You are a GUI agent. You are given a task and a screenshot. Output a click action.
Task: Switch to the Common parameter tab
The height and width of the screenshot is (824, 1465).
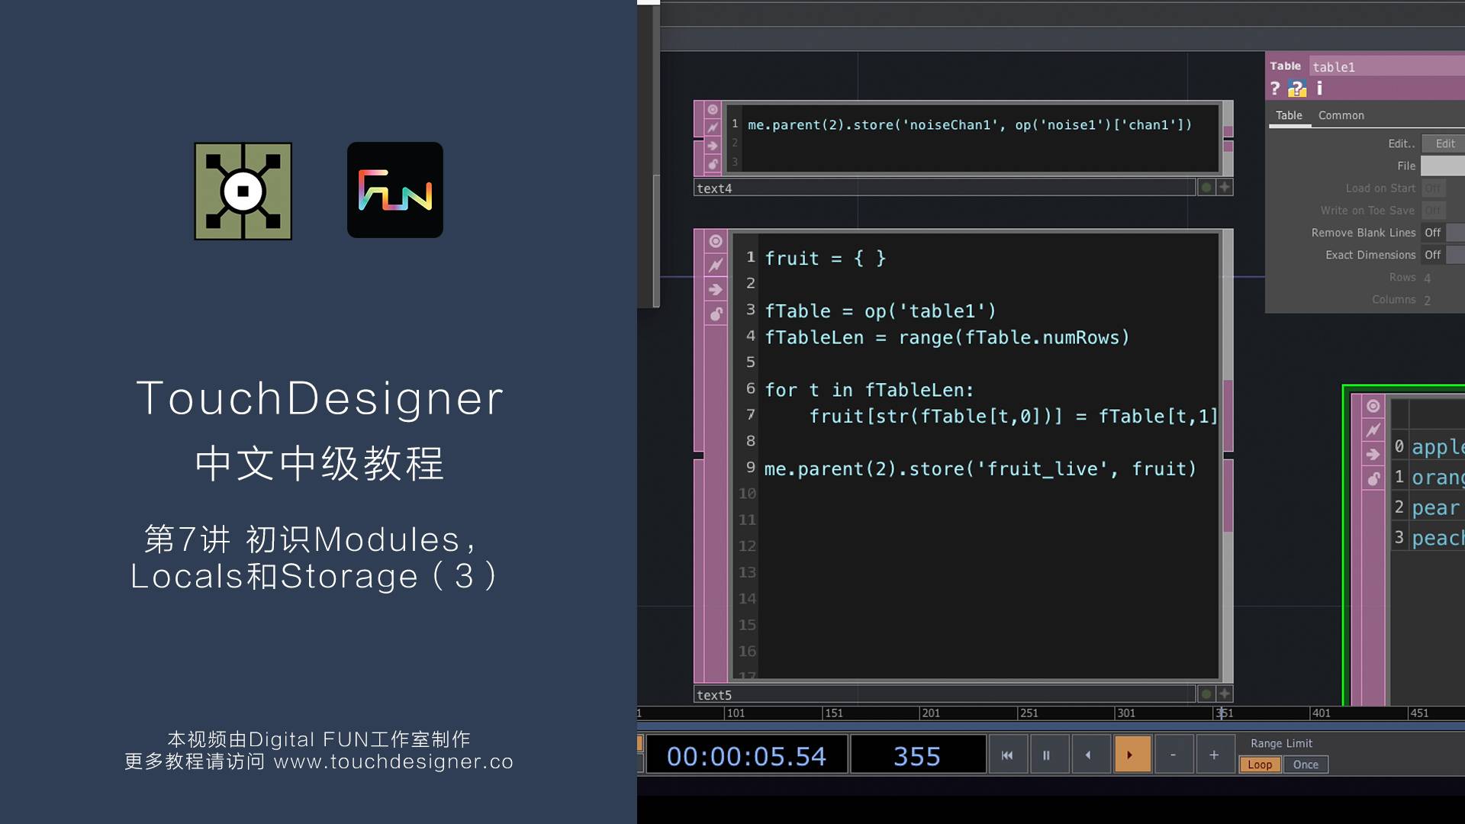1341,115
